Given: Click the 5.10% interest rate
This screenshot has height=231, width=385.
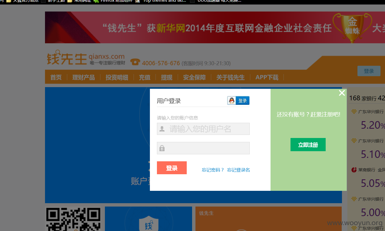Looking at the screenshot, I should pos(373,154).
